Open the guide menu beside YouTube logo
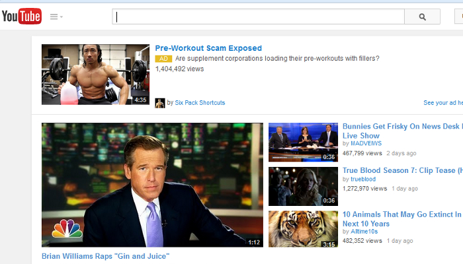This screenshot has height=264, width=463. [x=56, y=16]
